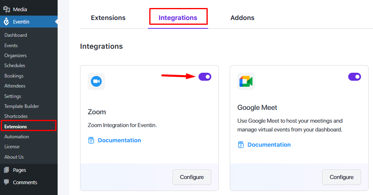
Task: Turn off the Google Meet toggle
Action: 355,76
